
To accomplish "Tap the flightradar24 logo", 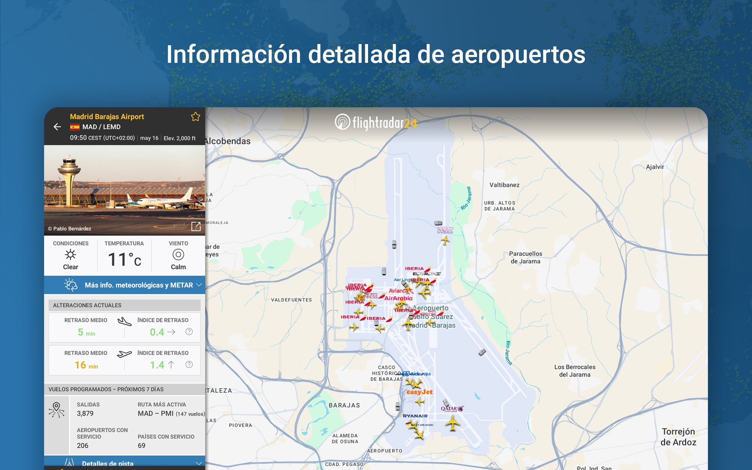I will pyautogui.click(x=376, y=122).
